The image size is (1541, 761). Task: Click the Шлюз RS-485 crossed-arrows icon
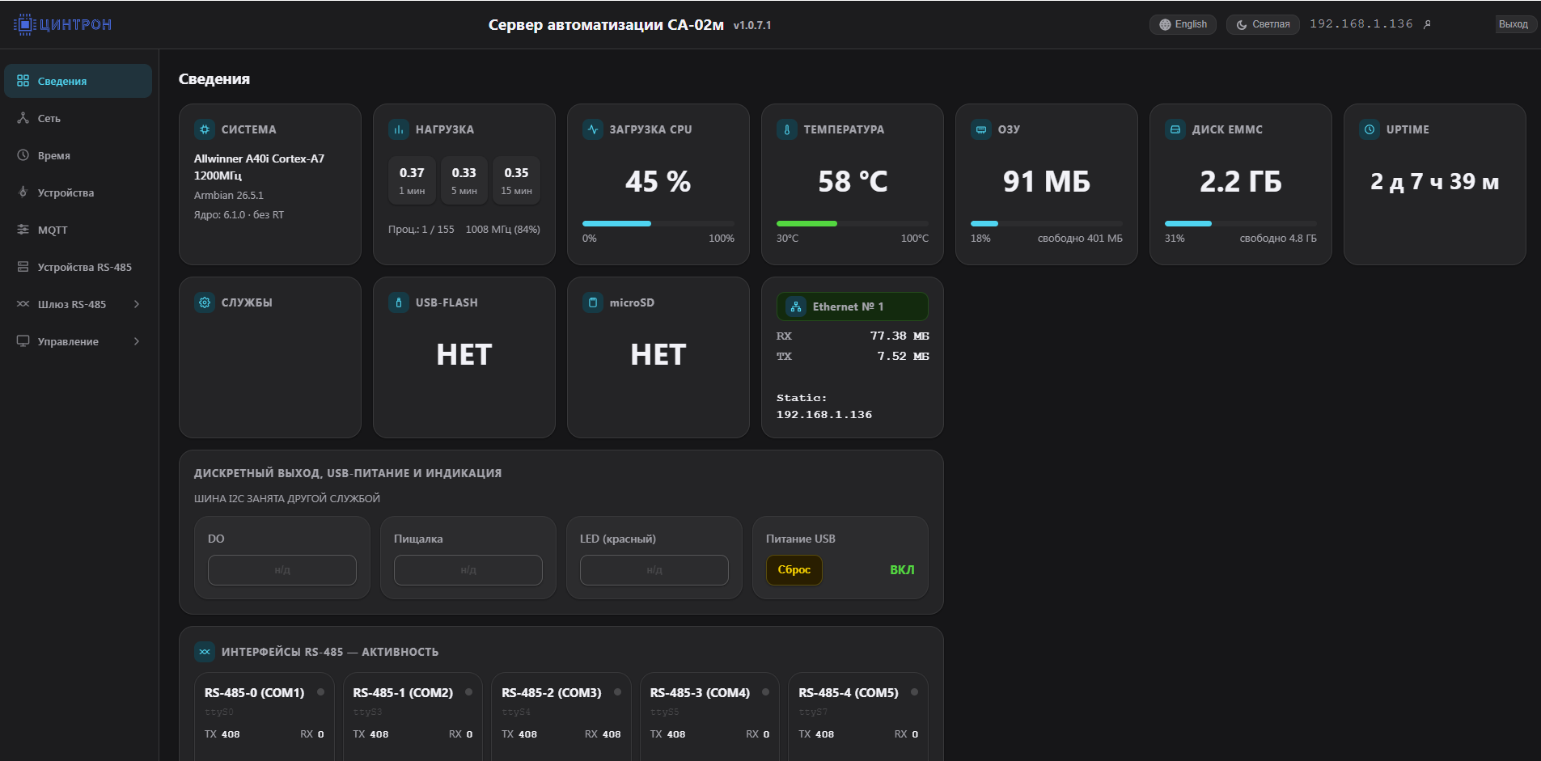tap(23, 304)
